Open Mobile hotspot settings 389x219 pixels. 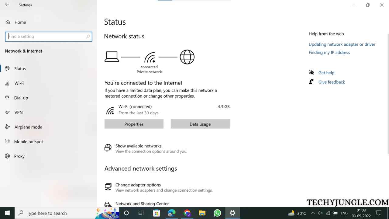[x=29, y=142]
